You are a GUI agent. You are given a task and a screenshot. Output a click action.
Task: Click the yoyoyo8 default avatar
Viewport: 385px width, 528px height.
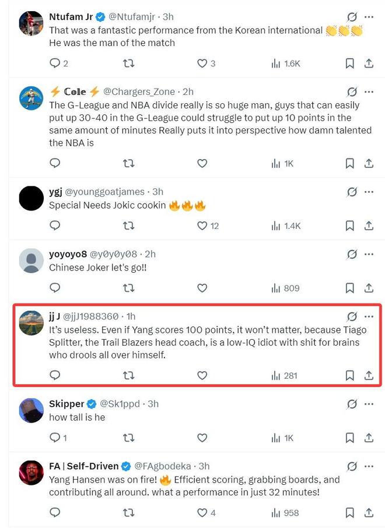click(32, 261)
